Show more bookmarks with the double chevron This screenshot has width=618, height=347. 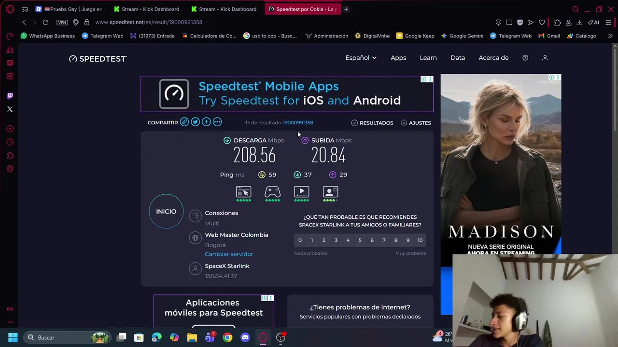pos(610,36)
